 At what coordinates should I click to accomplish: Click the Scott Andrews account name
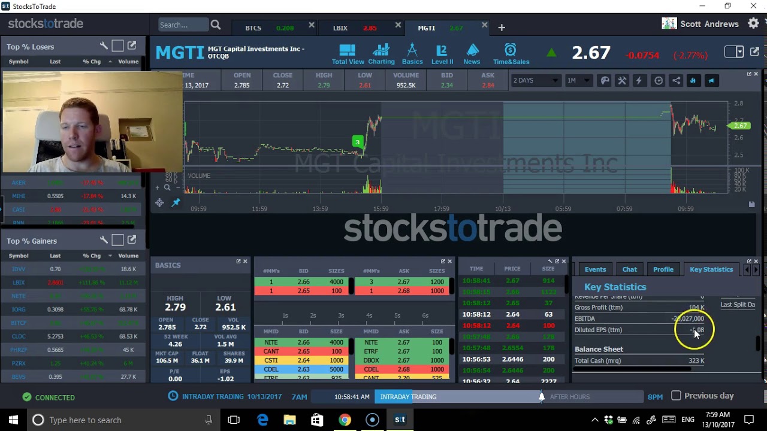point(709,24)
